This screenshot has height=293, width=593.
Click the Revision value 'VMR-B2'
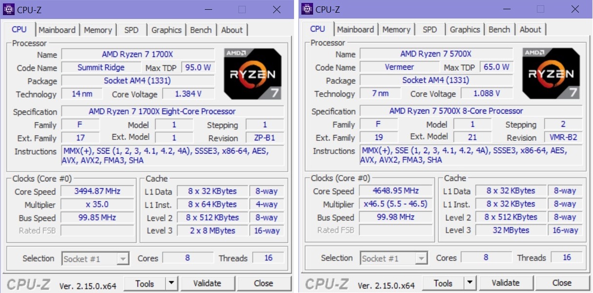pyautogui.click(x=563, y=137)
